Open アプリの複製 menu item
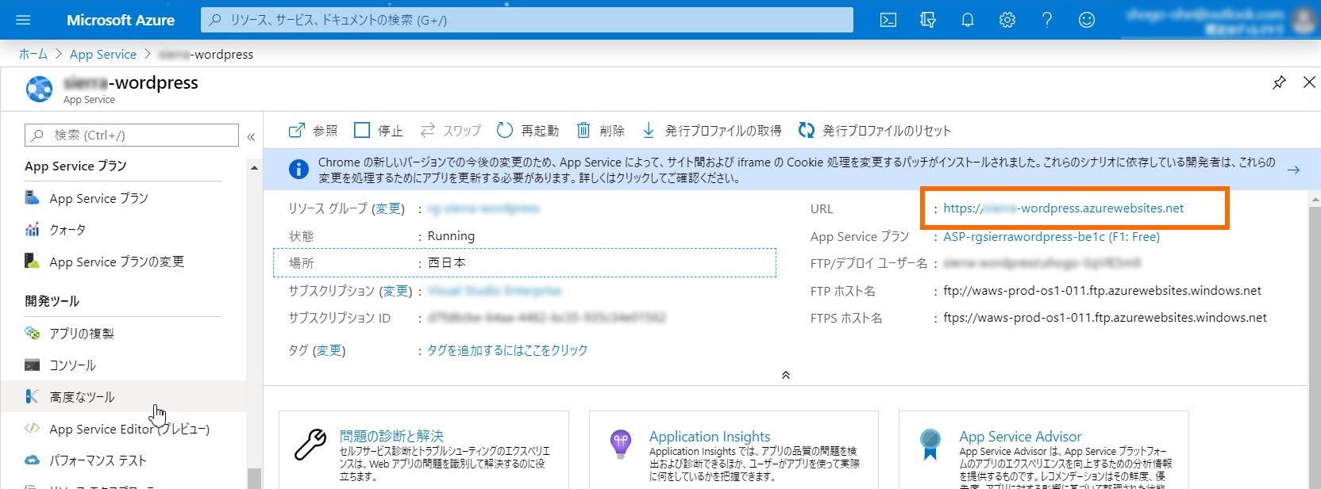 (x=69, y=334)
